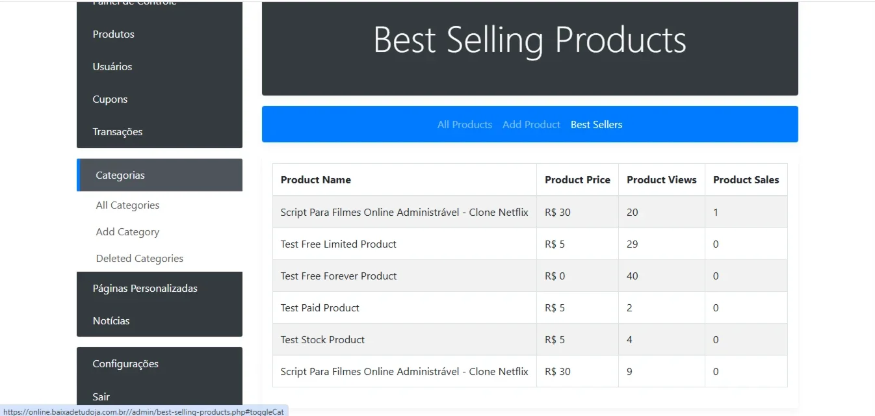Open the Produtos sidebar menu
Image resolution: width=875 pixels, height=416 pixels.
click(159, 34)
